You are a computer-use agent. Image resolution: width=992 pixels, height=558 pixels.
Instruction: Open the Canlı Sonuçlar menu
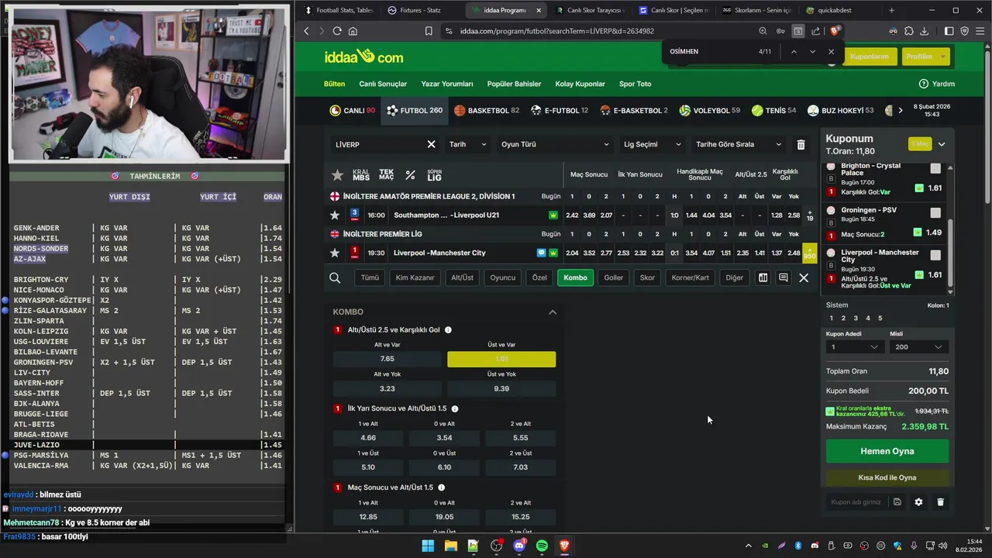point(383,84)
